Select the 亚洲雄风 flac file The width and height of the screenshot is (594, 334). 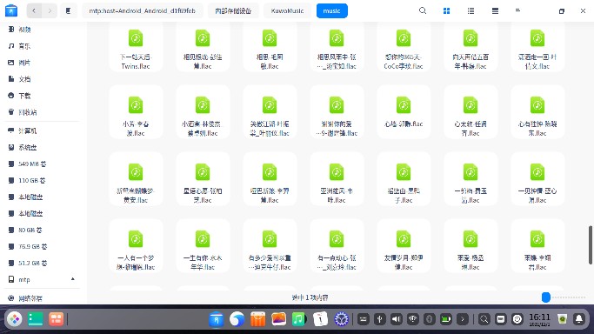337,178
